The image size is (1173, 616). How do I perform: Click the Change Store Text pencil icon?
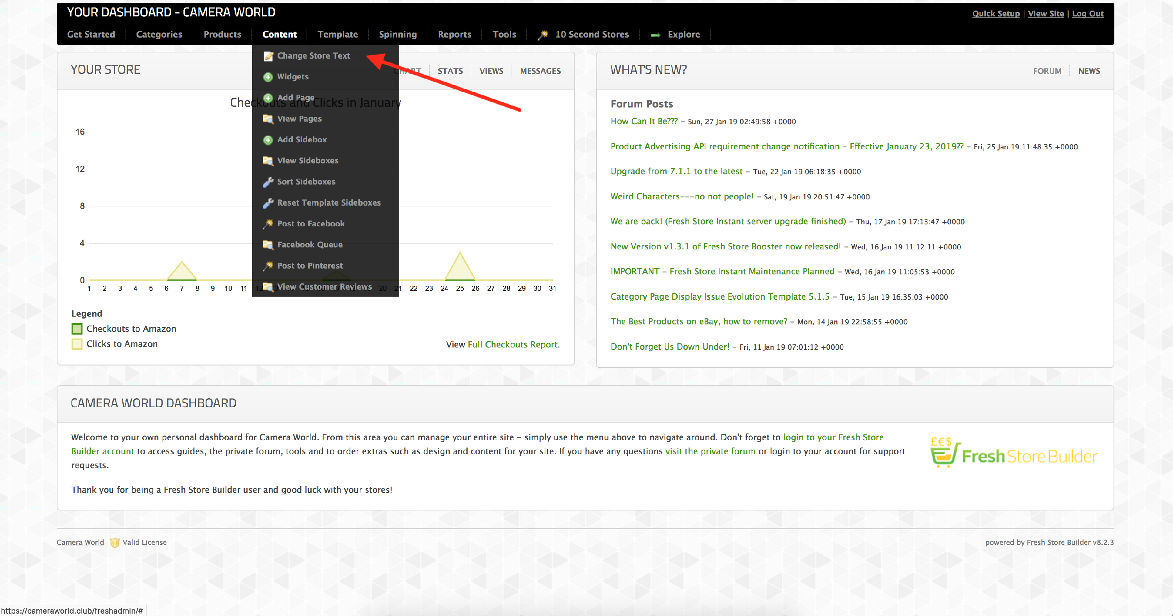(x=268, y=56)
